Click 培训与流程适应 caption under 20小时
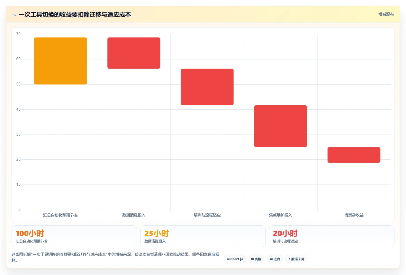The width and height of the screenshot is (406, 275). pos(285,241)
